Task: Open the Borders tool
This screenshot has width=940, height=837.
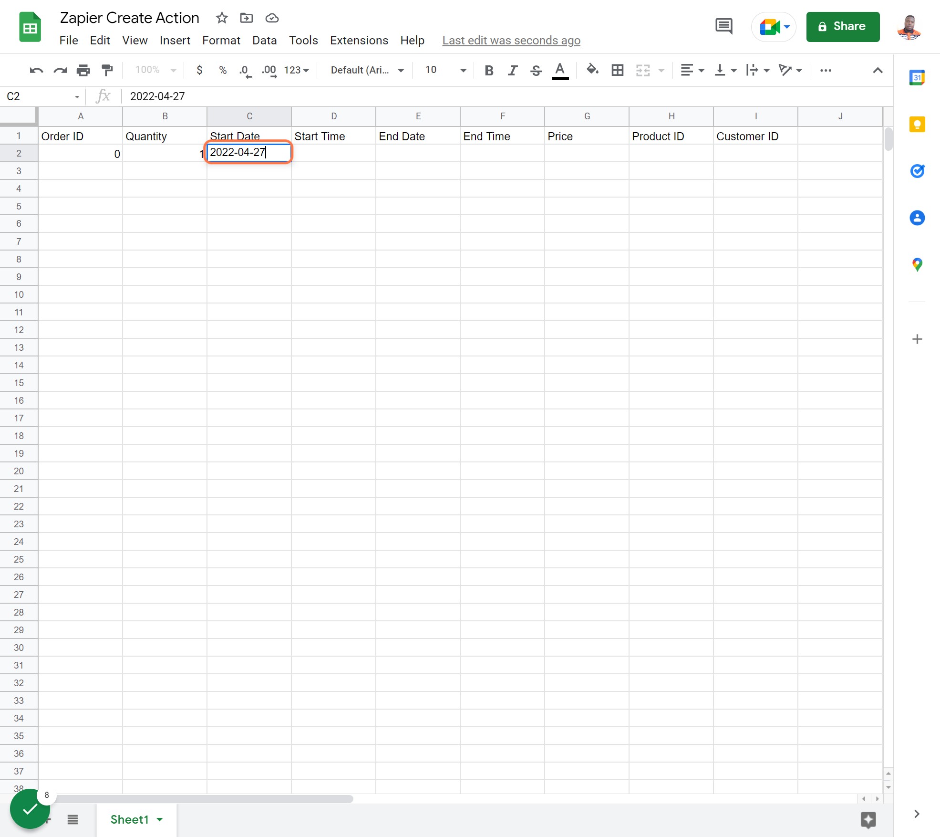Action: (618, 70)
